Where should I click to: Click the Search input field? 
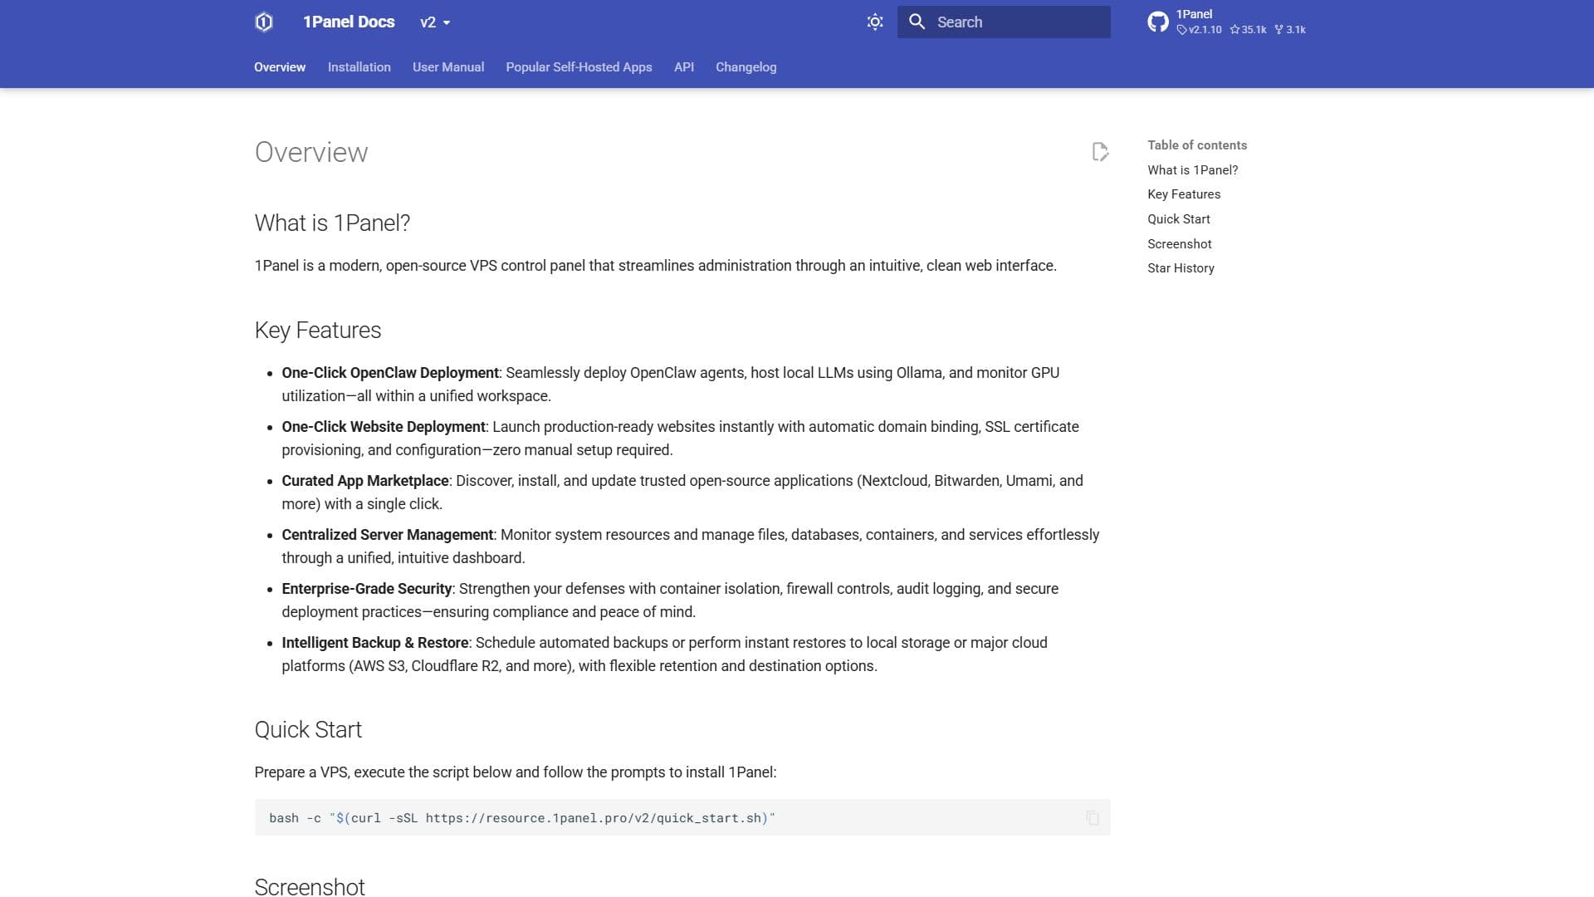pyautogui.click(x=1004, y=22)
